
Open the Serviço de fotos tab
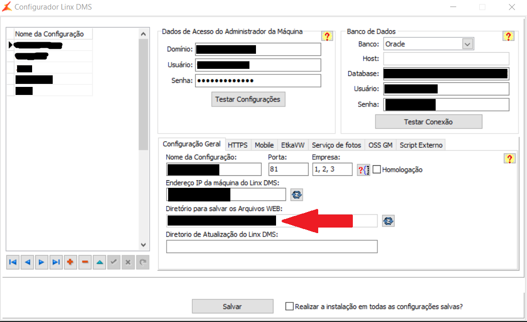pos(336,145)
